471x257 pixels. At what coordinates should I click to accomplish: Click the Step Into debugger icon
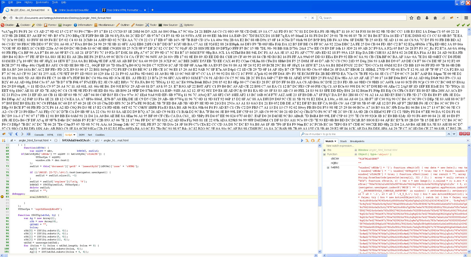307,140
